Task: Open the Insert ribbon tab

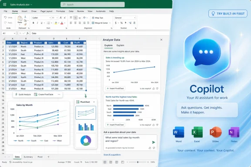Action: tap(24, 11)
